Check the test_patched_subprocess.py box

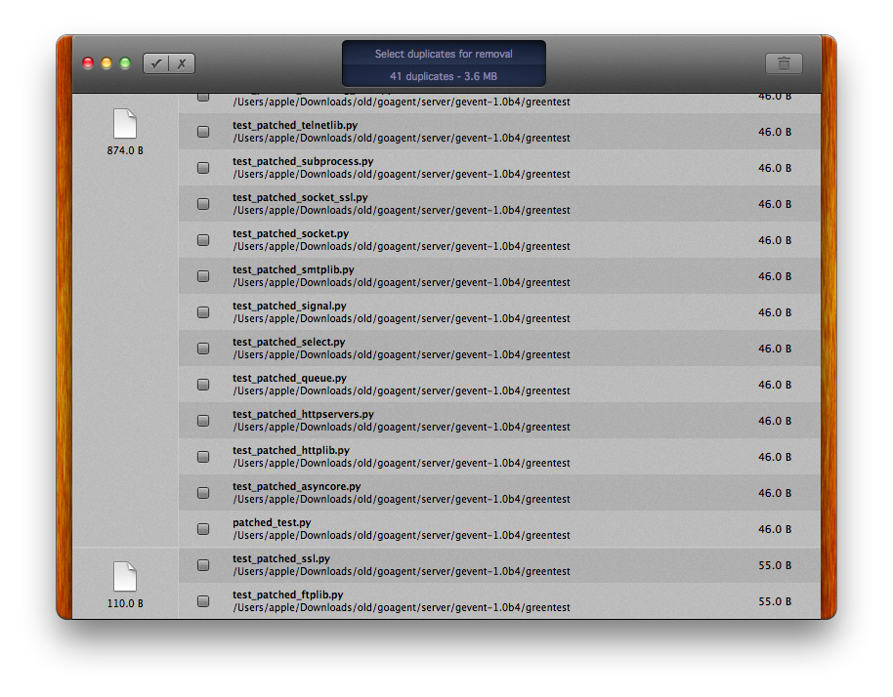coord(203,168)
